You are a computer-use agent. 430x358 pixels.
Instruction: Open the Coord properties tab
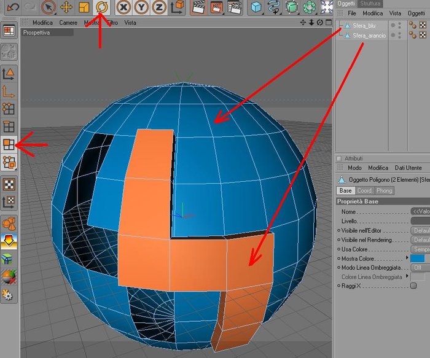(364, 190)
